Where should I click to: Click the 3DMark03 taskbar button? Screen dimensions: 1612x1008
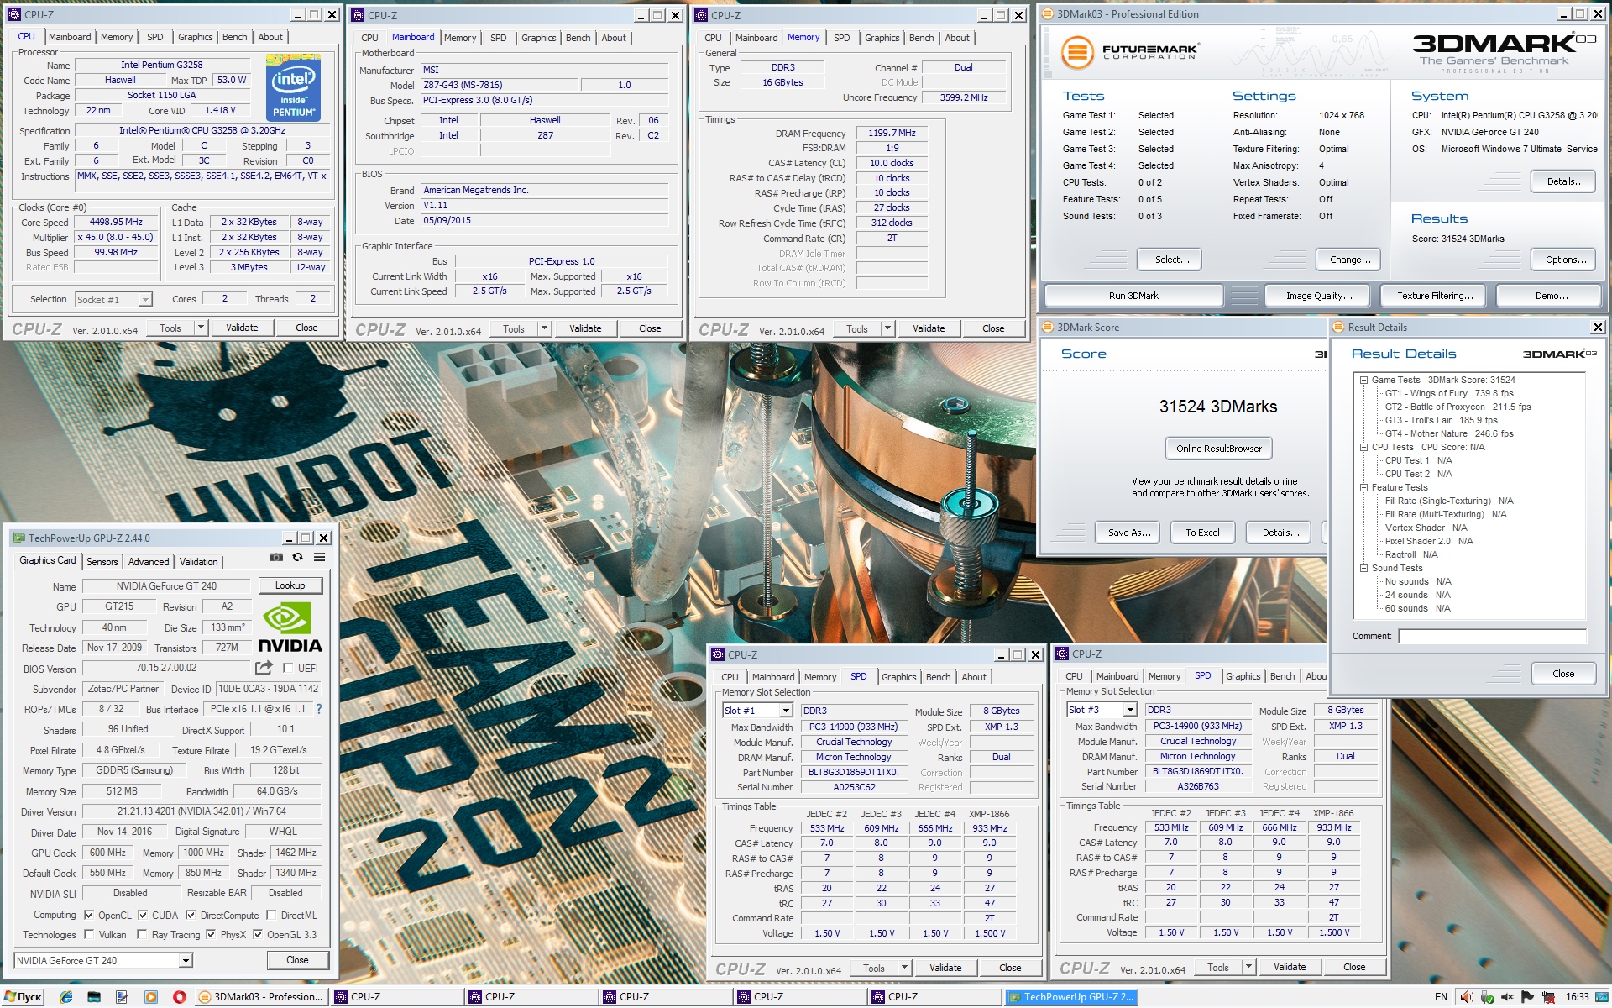click(x=260, y=997)
